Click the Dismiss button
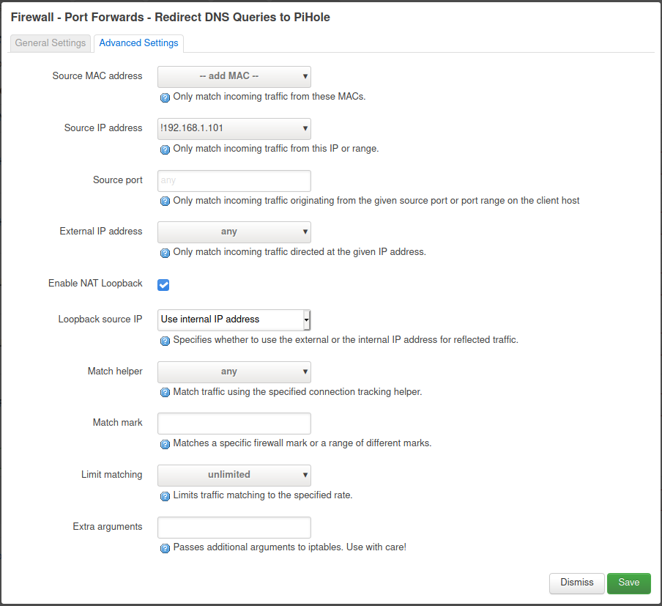Screen dimensions: 662x606 [x=576, y=583]
